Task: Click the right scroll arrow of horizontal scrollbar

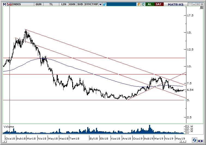Action: 184,141
